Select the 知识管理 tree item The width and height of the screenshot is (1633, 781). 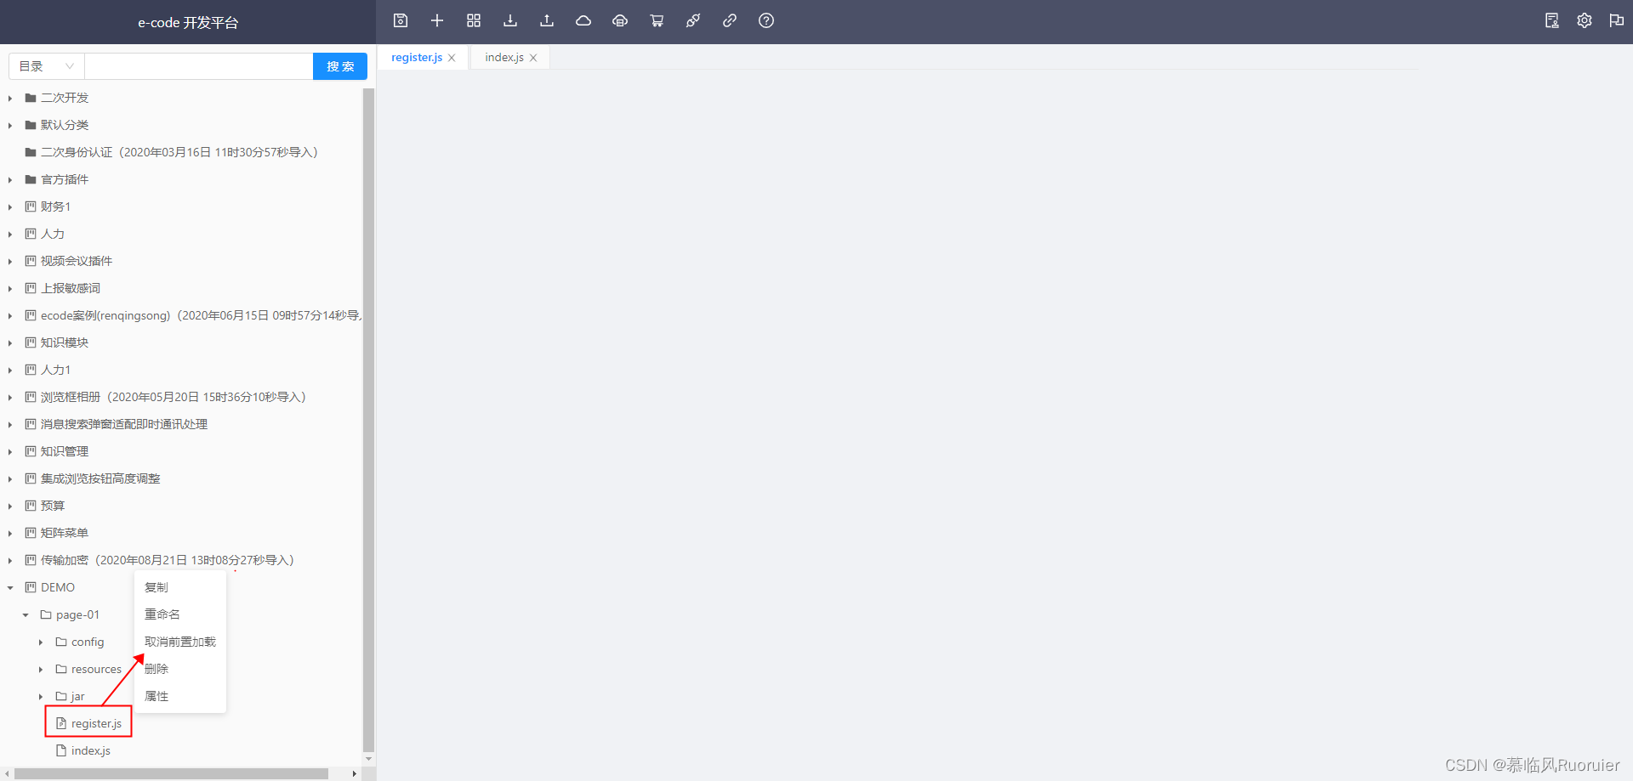coord(65,451)
